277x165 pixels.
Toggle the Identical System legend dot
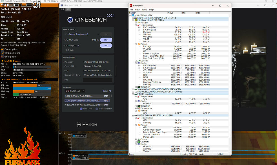(x=97, y=109)
